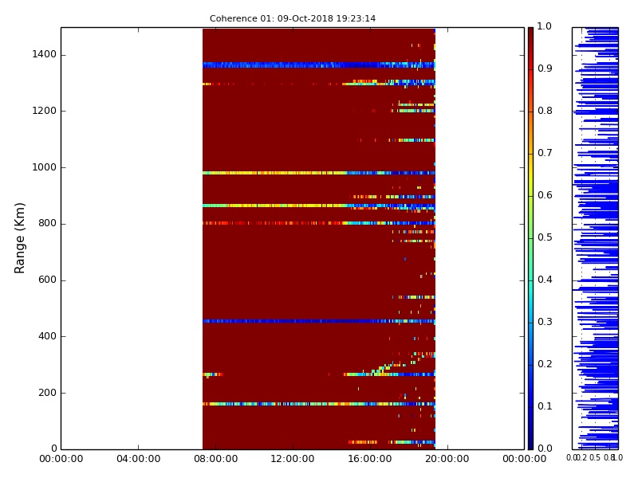Click the colorbar 0.4 label

click(x=545, y=280)
